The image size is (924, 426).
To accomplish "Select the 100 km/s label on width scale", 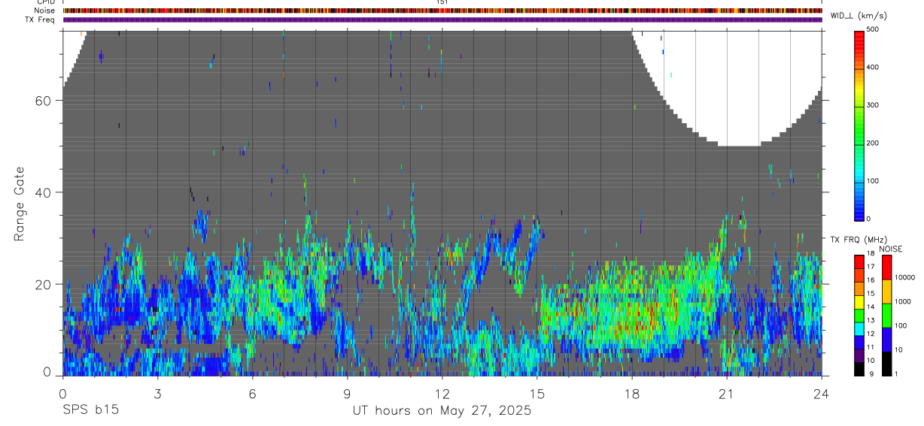I will (873, 181).
